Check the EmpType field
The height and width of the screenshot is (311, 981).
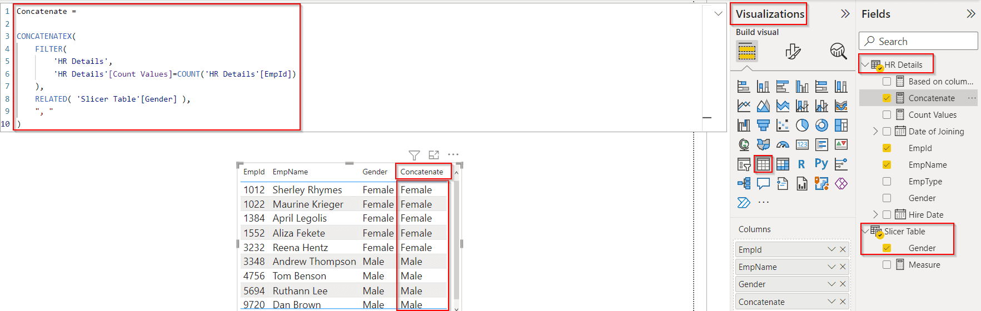tap(887, 181)
